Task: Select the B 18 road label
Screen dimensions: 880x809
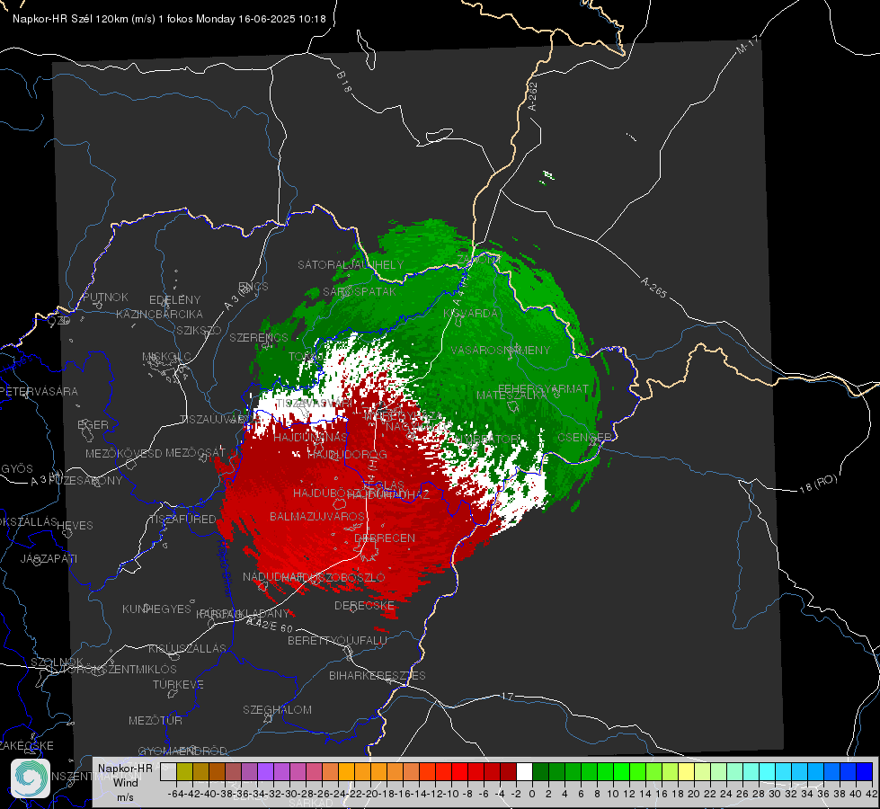Action: tap(344, 82)
